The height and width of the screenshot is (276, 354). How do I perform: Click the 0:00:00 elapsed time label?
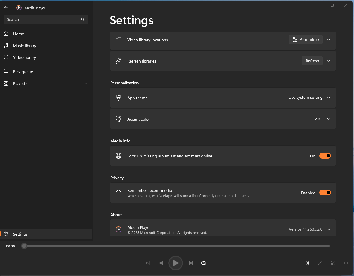point(9,246)
